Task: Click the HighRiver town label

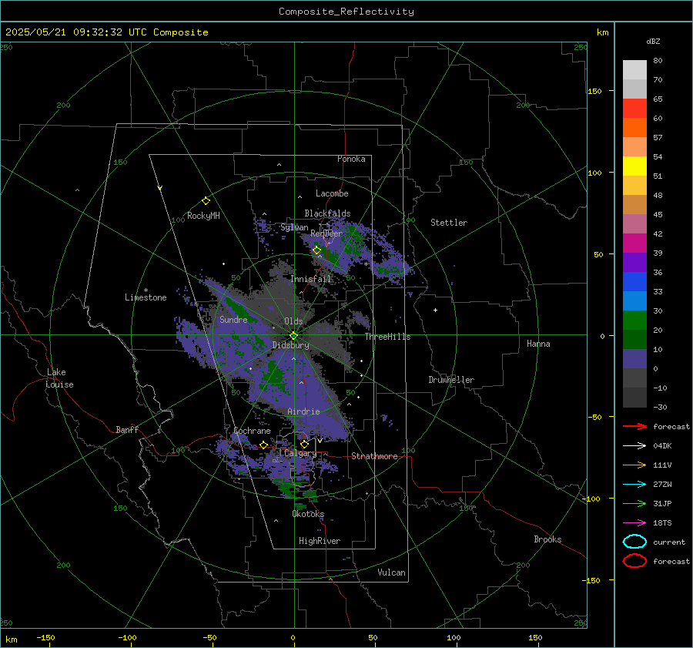Action: point(320,541)
